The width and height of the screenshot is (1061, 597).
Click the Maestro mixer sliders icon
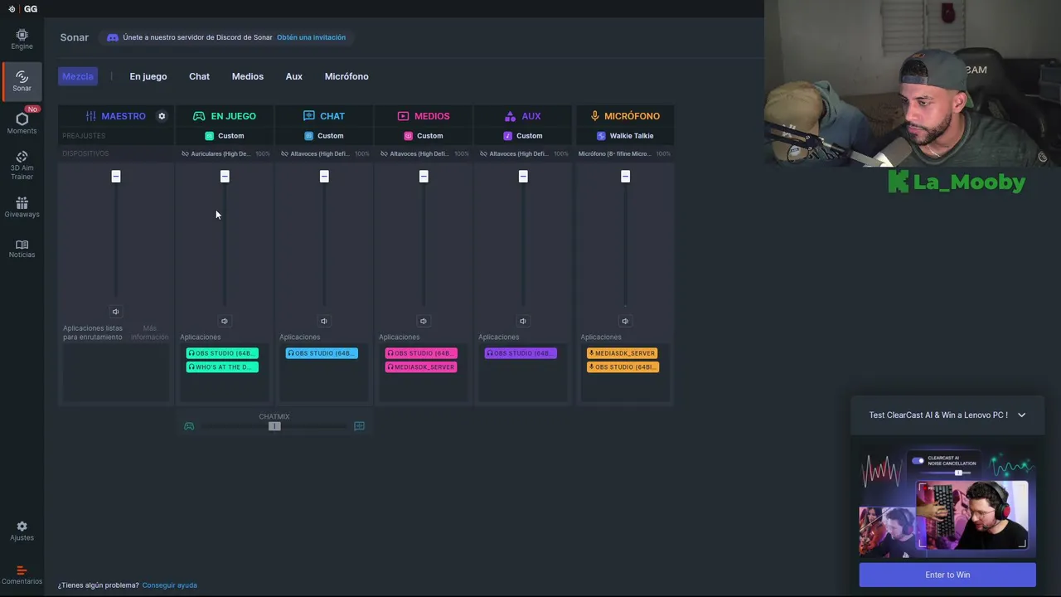(x=91, y=116)
